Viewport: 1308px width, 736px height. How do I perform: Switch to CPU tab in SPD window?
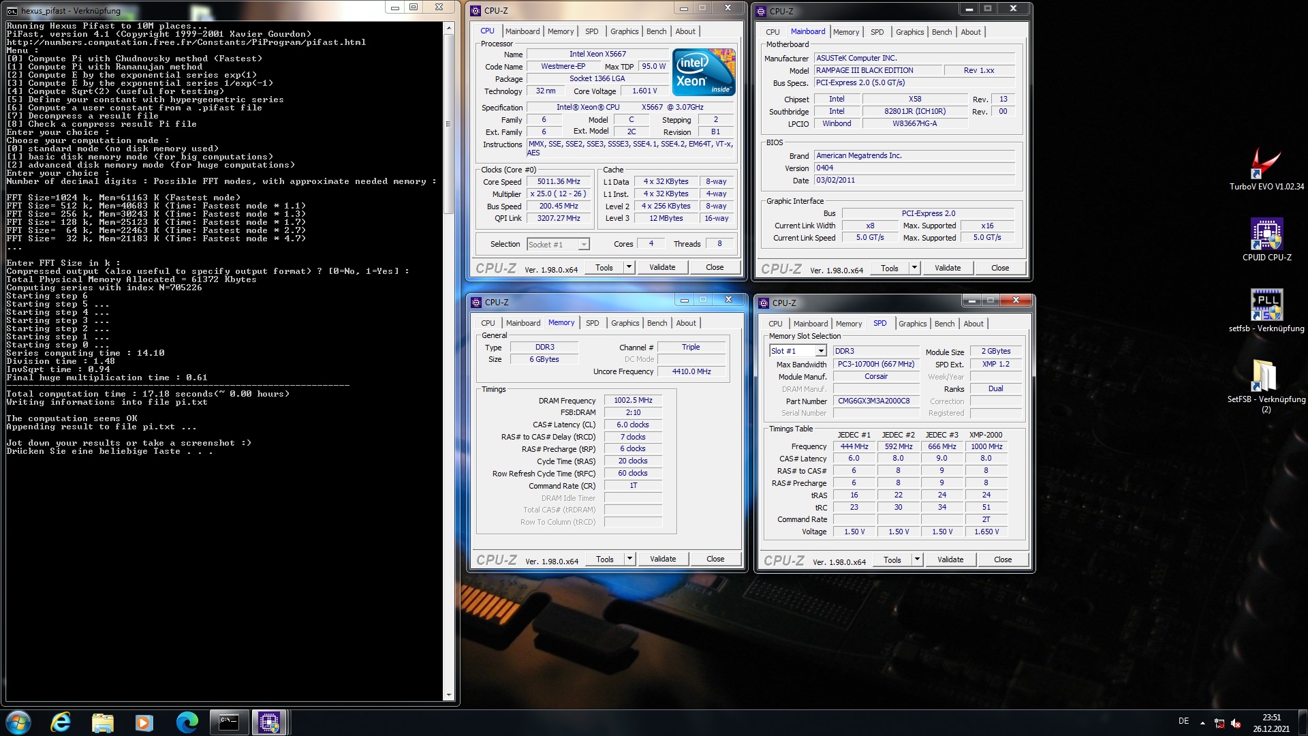(x=775, y=324)
